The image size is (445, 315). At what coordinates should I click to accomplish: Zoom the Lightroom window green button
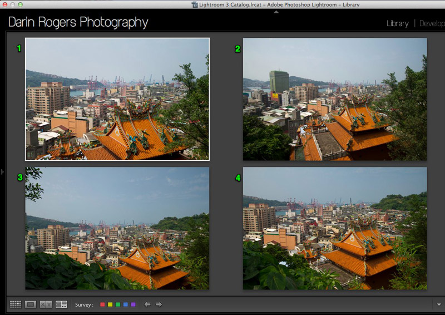click(x=20, y=4)
